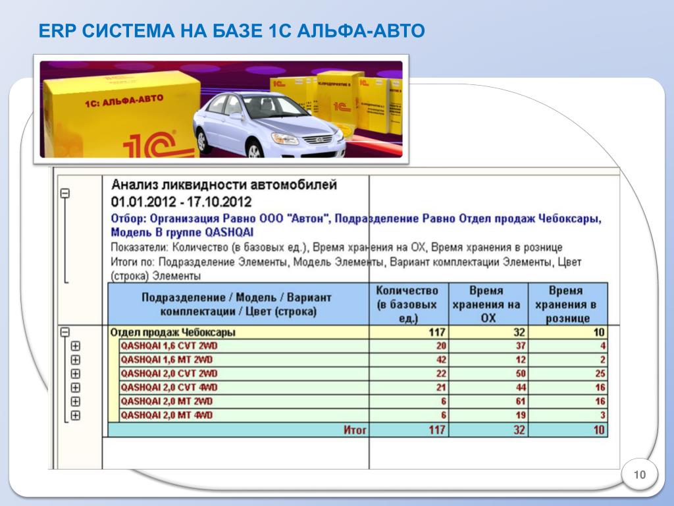
Task: Select quantity 22 for QASHQAI 2,0 CVT 2WD
Action: pyautogui.click(x=441, y=374)
